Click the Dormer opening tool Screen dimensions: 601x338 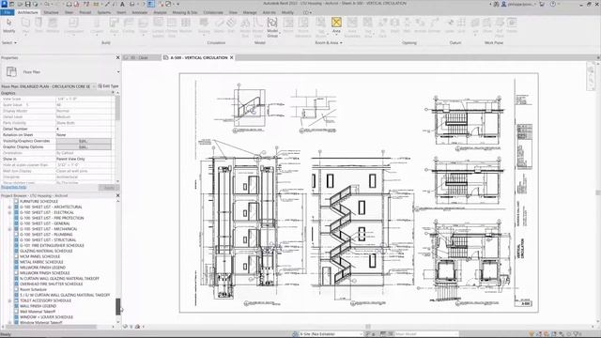click(434, 25)
